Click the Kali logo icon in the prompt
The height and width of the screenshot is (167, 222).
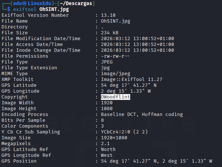point(25,3)
